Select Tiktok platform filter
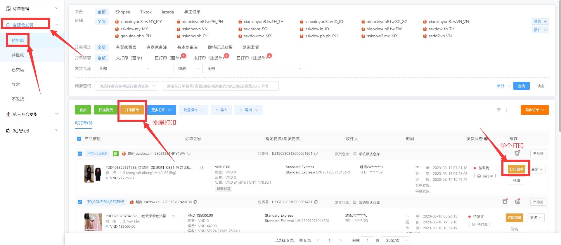Screen dimensions: 561x245 coord(146,12)
